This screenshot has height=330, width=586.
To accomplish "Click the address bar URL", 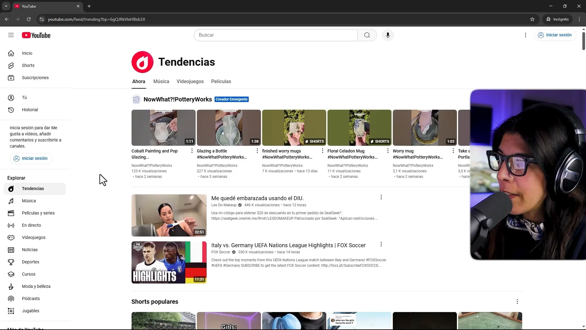I will [96, 19].
